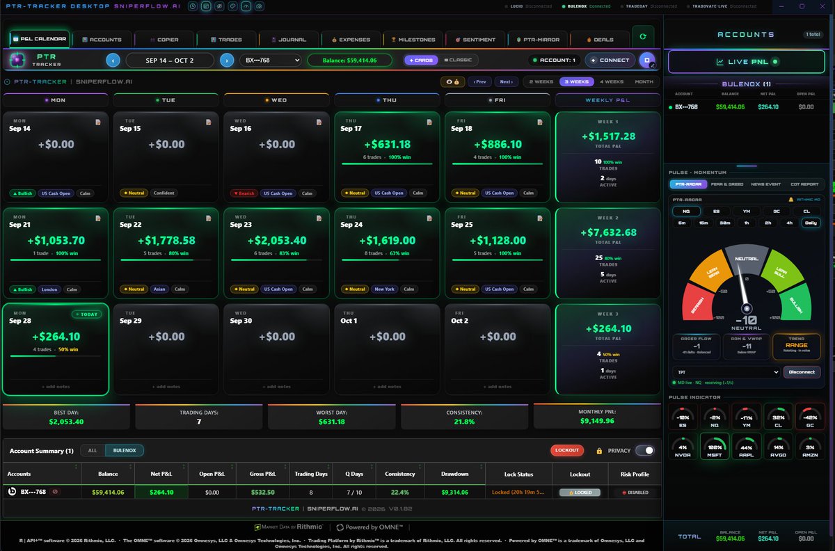
Task: Select the CL instrument in PTR-Radar
Action: coord(807,211)
